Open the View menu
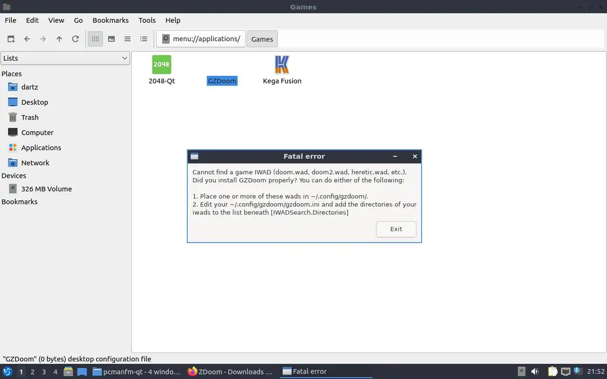This screenshot has height=379, width=607. 56,20
